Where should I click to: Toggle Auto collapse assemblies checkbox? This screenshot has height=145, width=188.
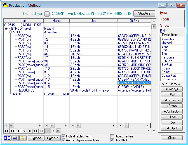tap(64, 140)
